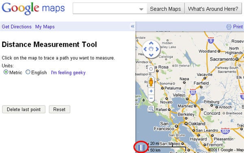Screen dimensions: 244x153
Task: Click the magnifier zoom-to-area icon
Action: pyautogui.click(x=151, y=109)
